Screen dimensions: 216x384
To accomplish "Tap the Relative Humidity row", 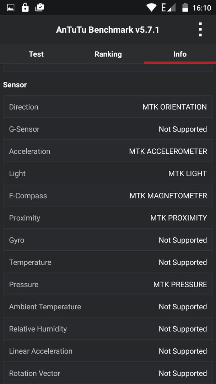I will tap(108, 329).
